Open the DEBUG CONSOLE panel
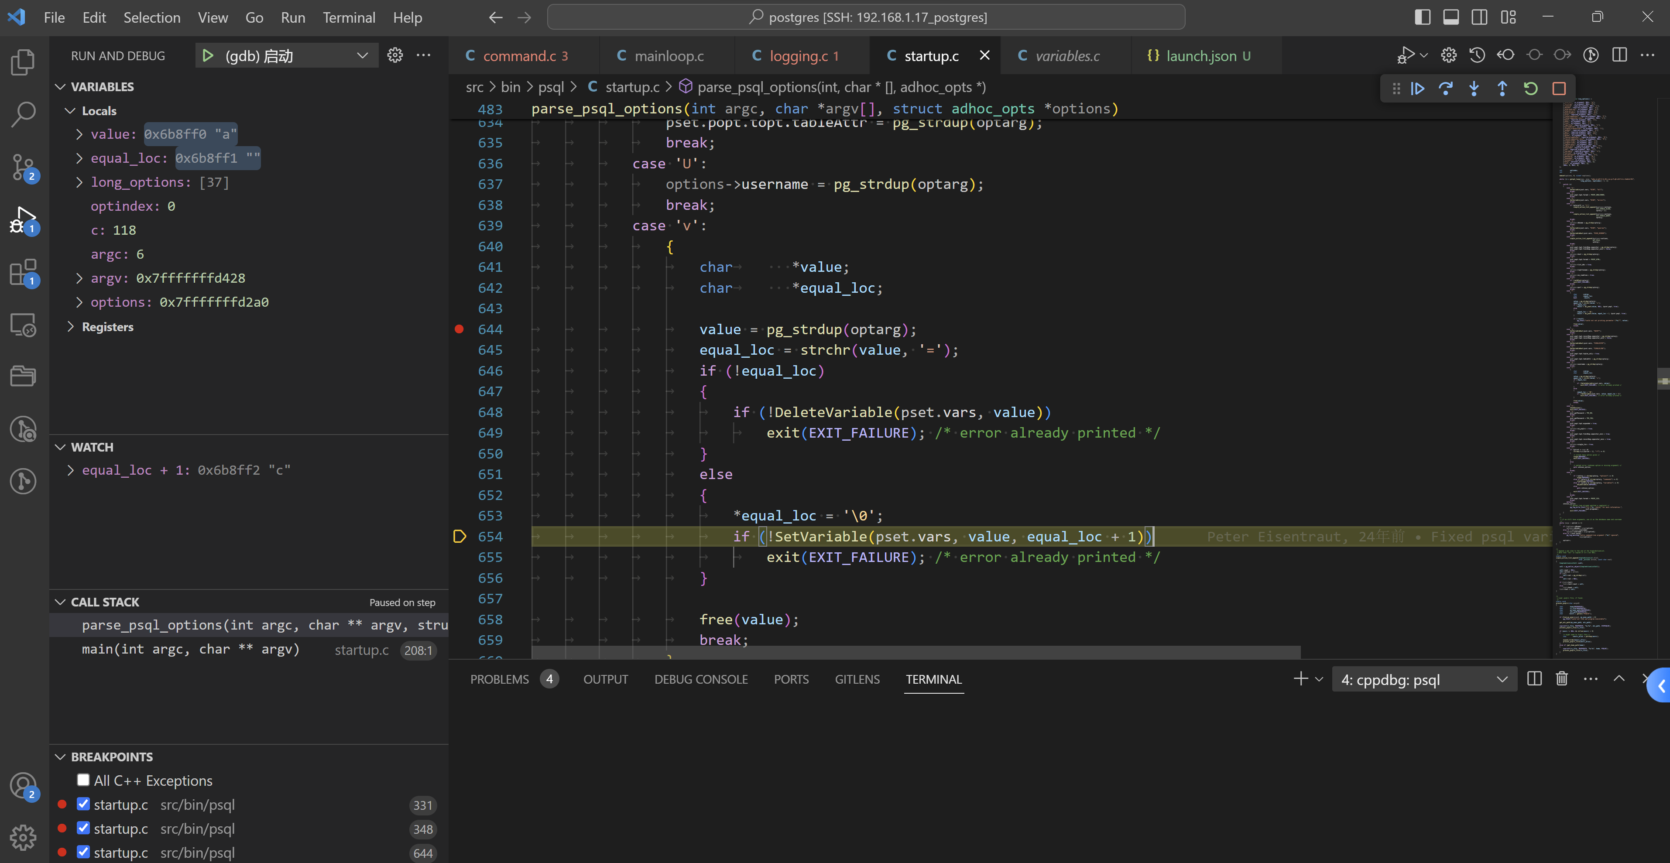This screenshot has width=1670, height=863. point(700,679)
